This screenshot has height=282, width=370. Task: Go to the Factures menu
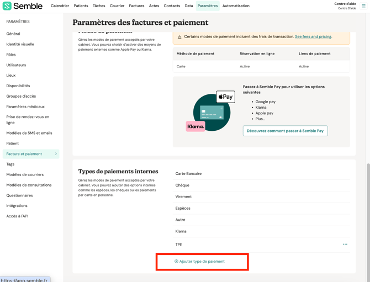click(x=136, y=6)
